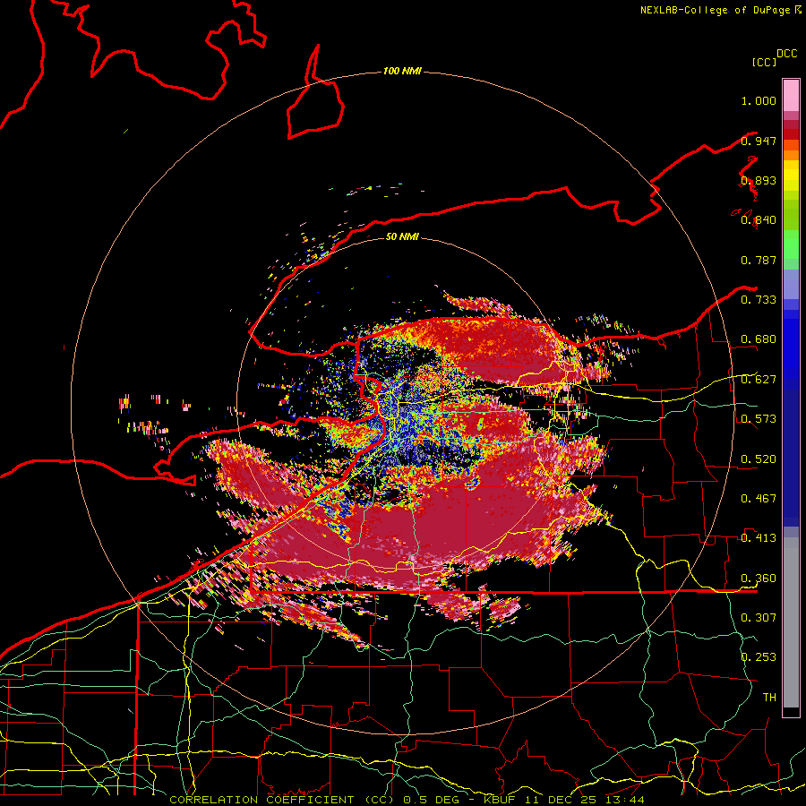Click the CORRELATION COEFFICIENT (CC) caption text

pyautogui.click(x=282, y=800)
